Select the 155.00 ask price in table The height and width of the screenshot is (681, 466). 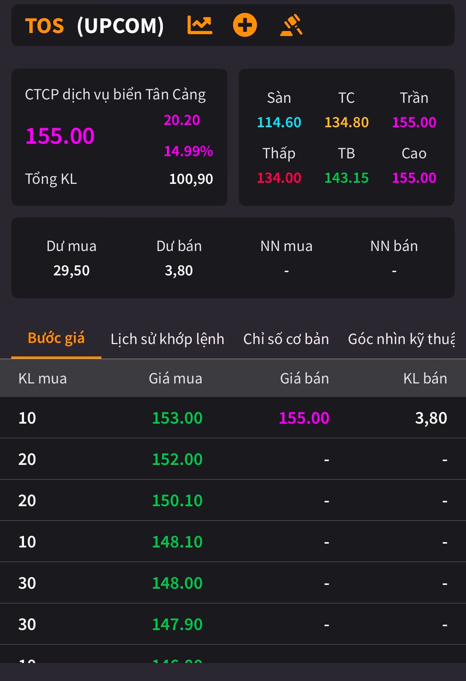(x=304, y=418)
